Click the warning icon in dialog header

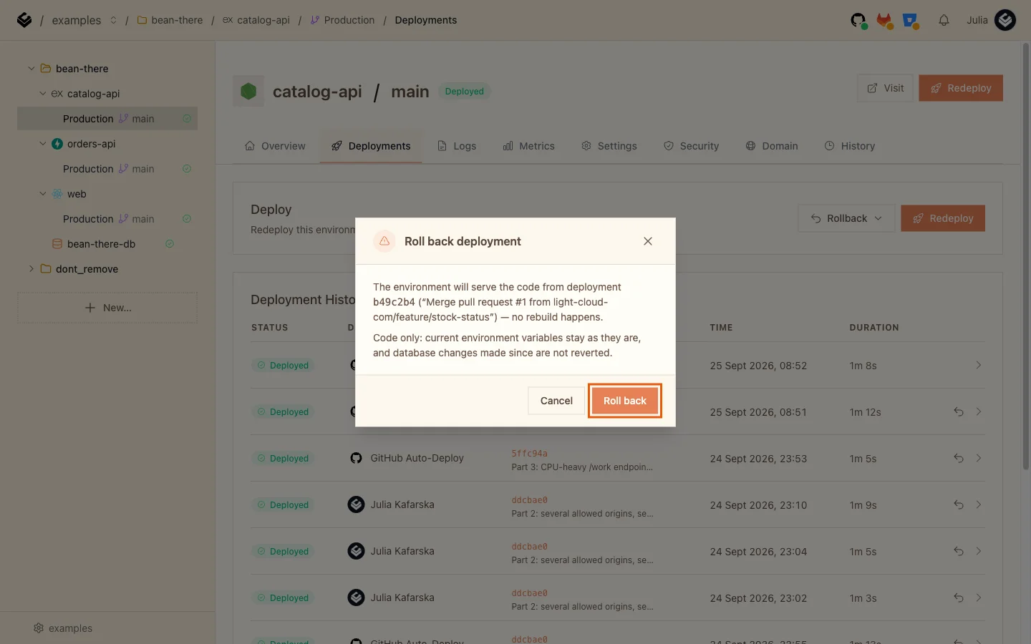[x=384, y=241]
